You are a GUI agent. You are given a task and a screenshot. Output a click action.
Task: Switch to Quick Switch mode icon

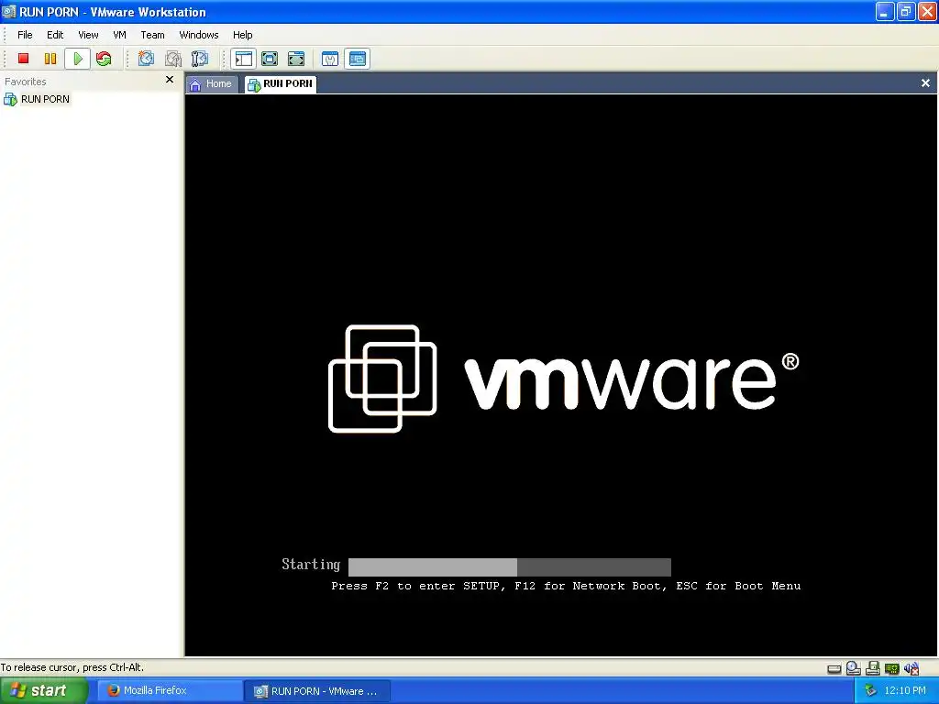tap(270, 59)
